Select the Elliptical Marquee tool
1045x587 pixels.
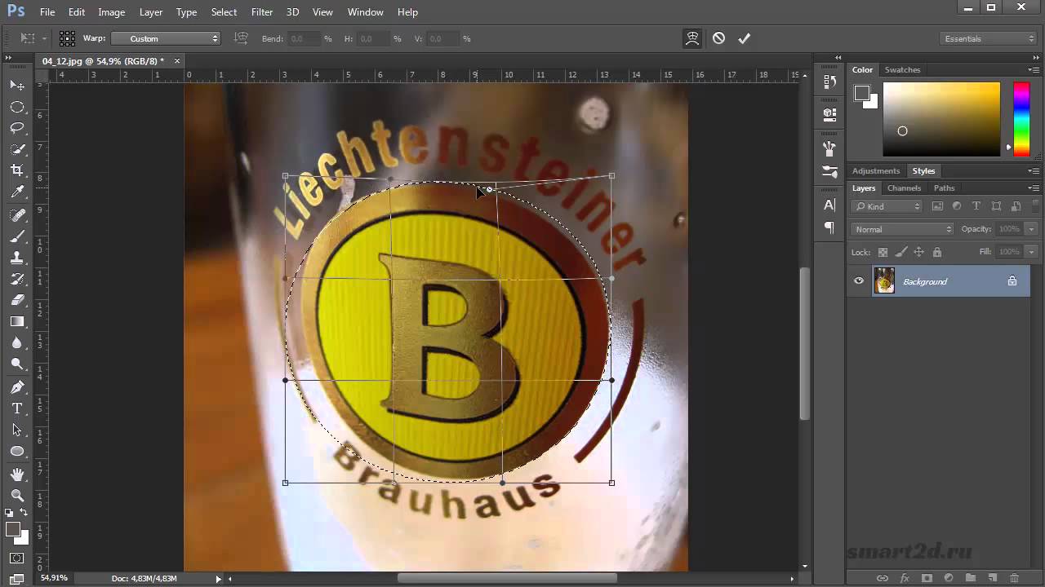(17, 107)
